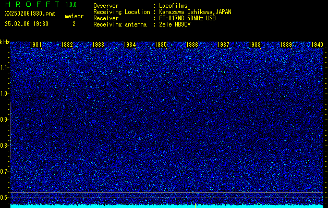Click the filename XX2502061930.png
Viewport: 328px width, 208px height.
(30, 14)
